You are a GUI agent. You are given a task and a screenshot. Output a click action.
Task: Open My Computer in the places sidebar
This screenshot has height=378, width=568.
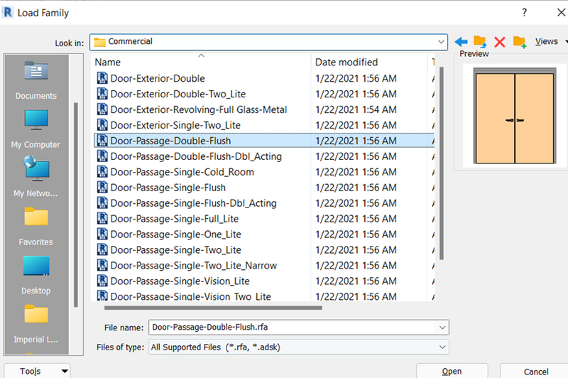(35, 129)
